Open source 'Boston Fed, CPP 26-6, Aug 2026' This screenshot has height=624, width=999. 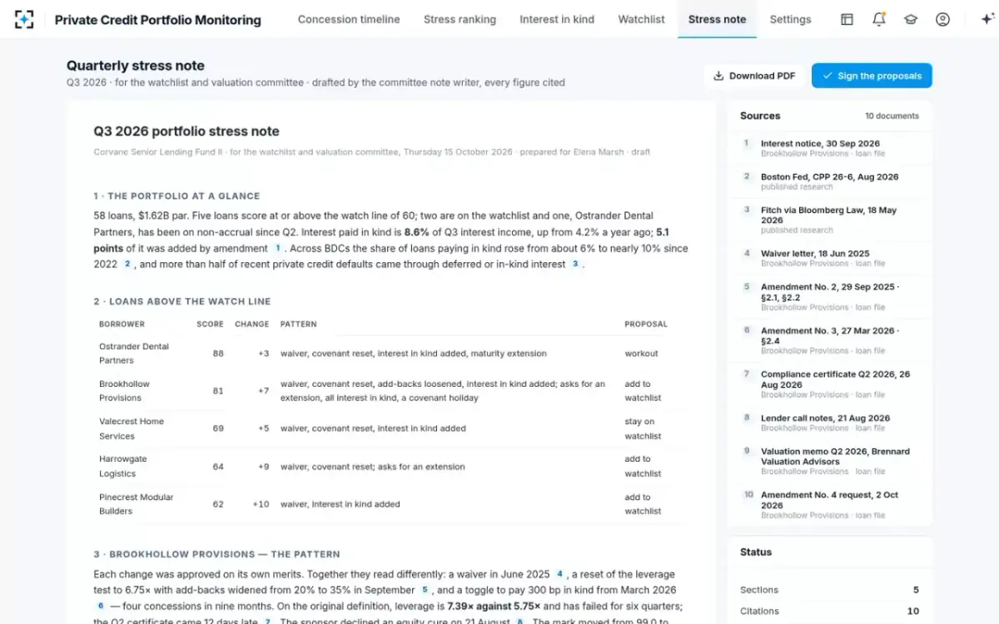point(829,181)
